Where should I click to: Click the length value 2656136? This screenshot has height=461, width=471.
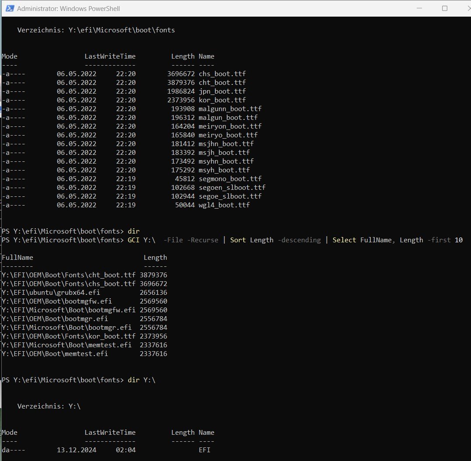point(154,292)
